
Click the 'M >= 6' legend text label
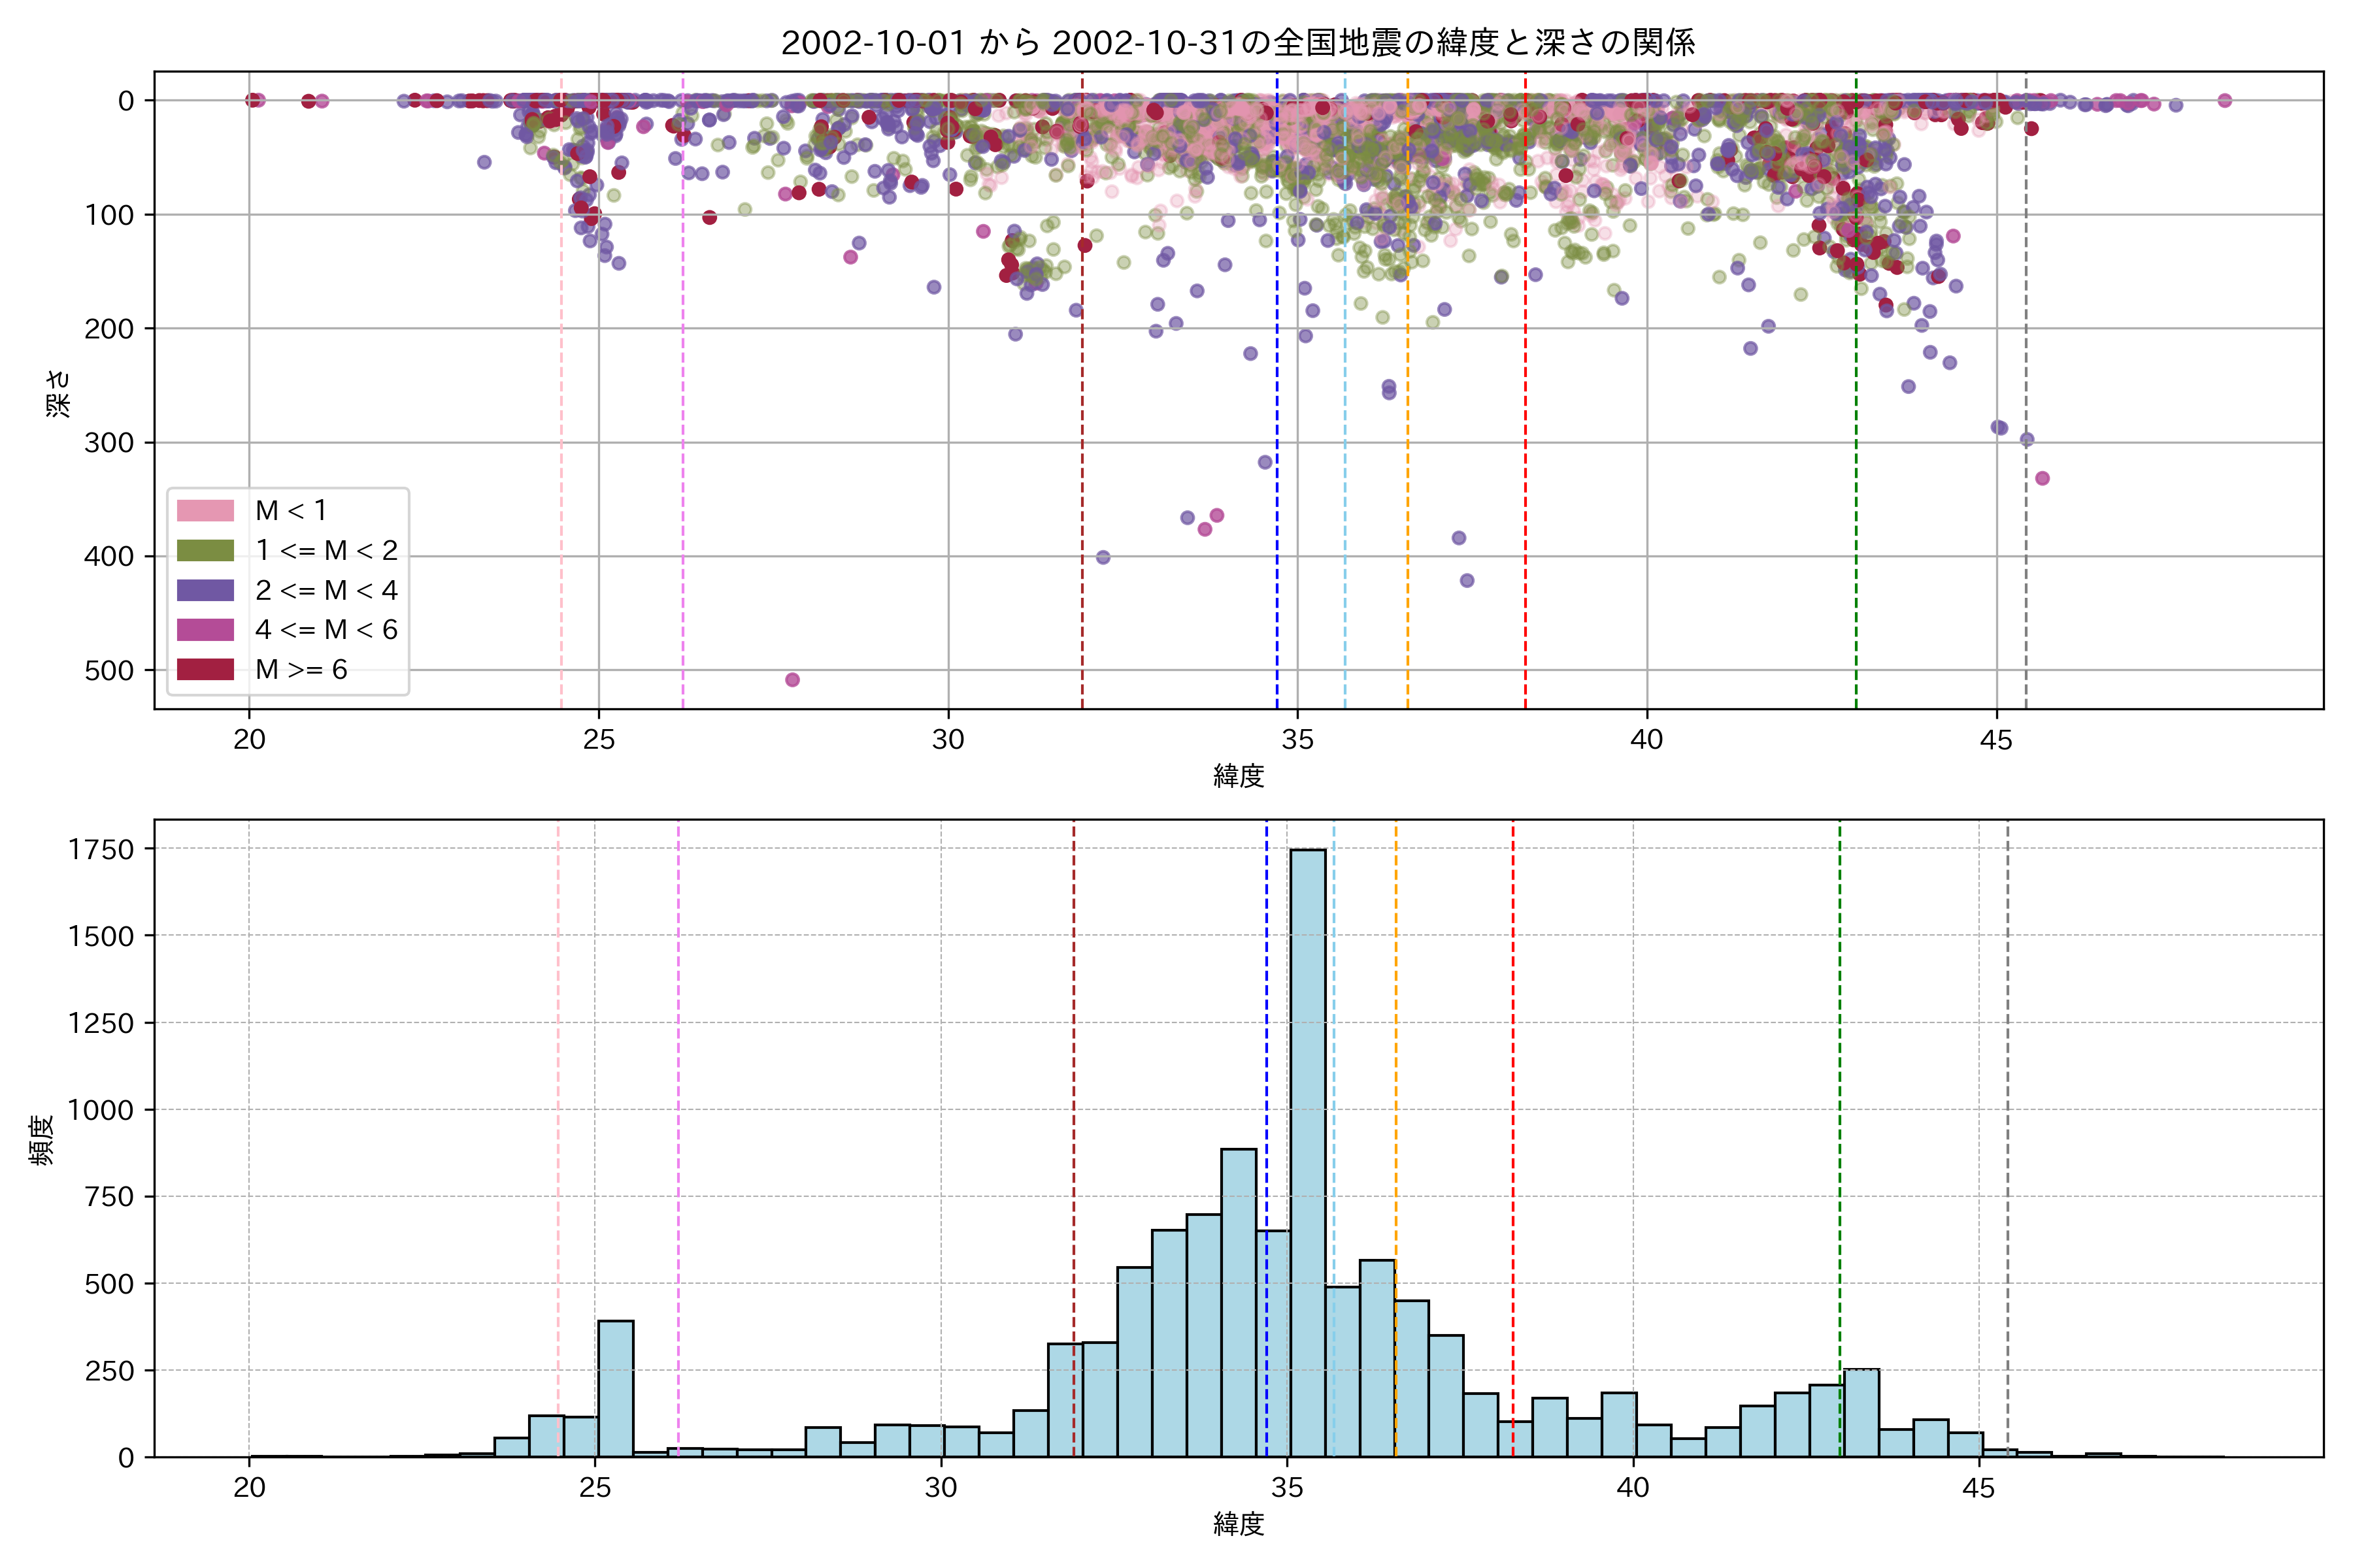click(x=301, y=670)
